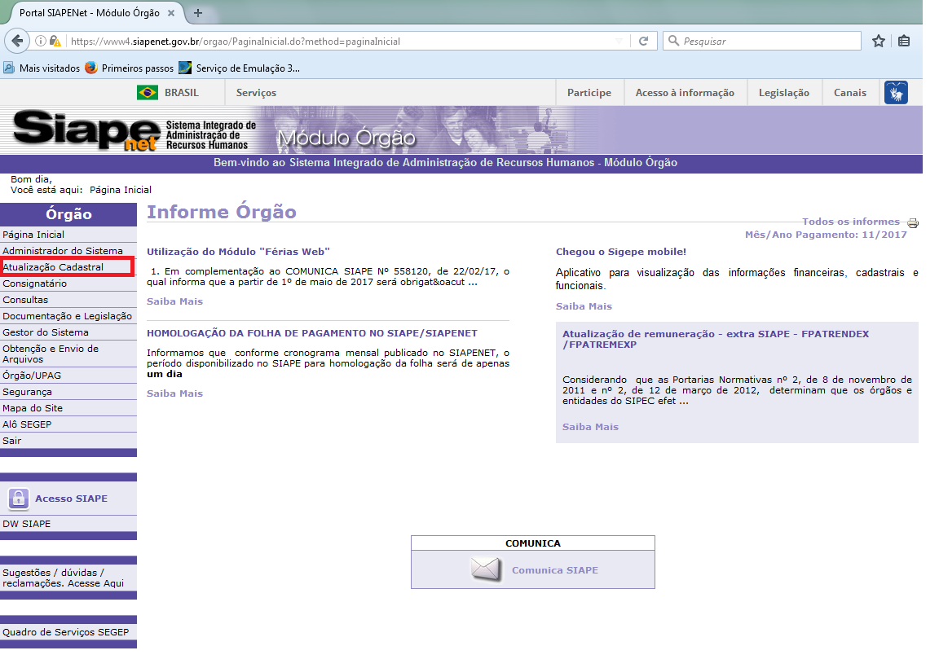Open the Chegou o Sigepe mobile! headline
The width and height of the screenshot is (939, 668).
(x=621, y=252)
